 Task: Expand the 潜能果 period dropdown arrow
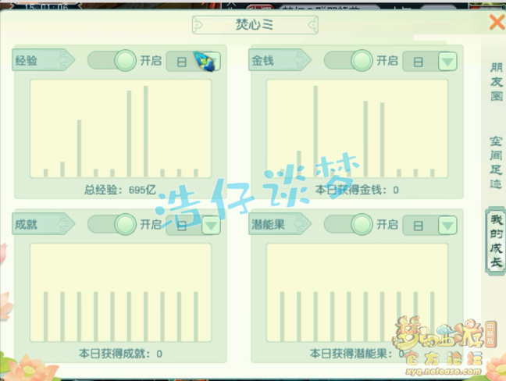tap(447, 225)
